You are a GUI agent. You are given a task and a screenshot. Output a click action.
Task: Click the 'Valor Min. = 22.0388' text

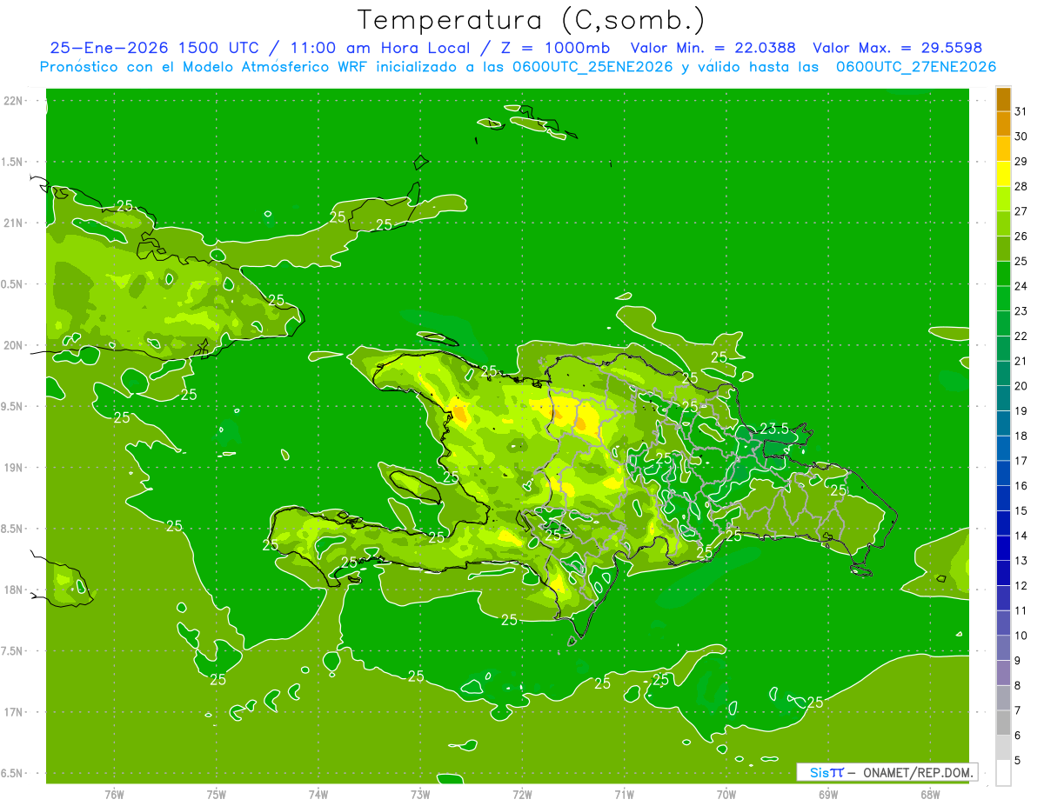pyautogui.click(x=713, y=48)
